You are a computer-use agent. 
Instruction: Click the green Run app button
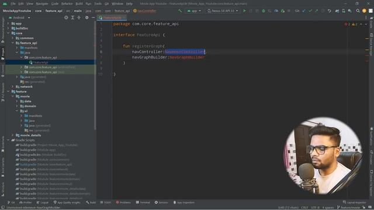(x=244, y=10)
